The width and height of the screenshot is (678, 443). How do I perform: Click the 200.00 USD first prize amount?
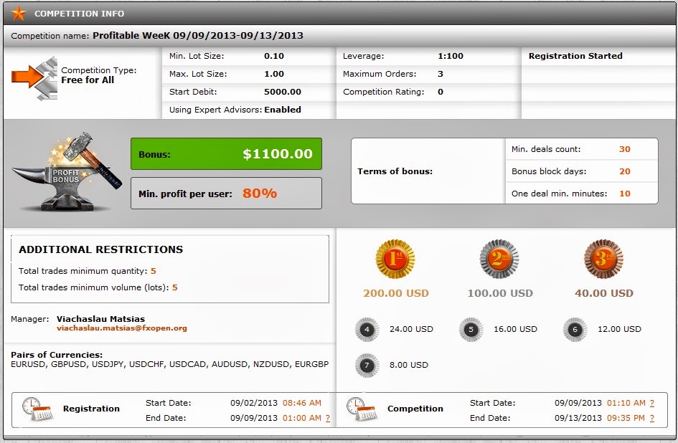click(x=395, y=293)
